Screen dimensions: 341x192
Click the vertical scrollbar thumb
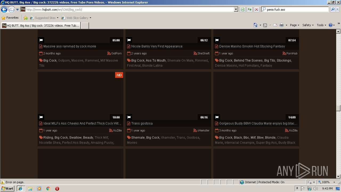[338, 108]
